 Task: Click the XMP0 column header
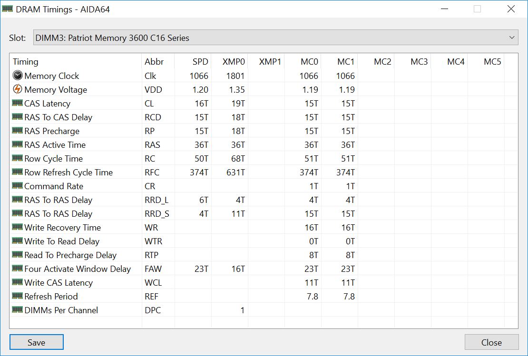(234, 62)
